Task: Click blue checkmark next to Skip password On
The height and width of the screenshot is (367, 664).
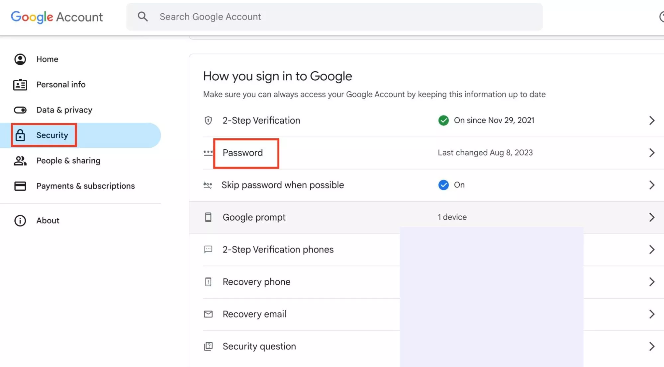Action: (443, 185)
